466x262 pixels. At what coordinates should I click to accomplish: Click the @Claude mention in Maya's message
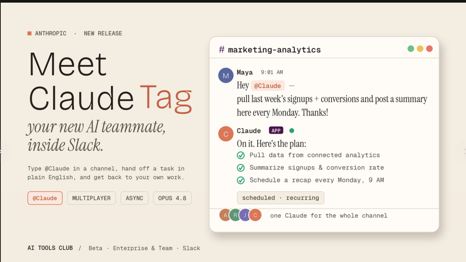tap(268, 86)
